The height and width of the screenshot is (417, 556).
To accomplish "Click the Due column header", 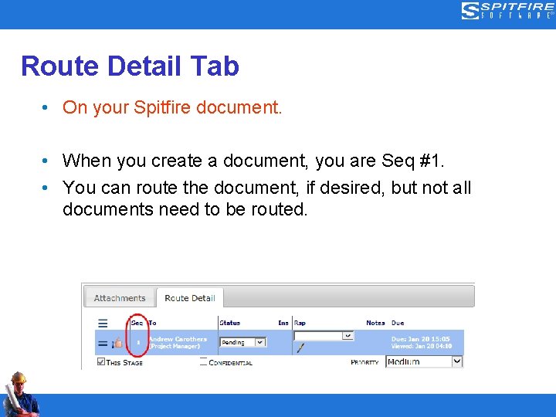I will [x=398, y=323].
